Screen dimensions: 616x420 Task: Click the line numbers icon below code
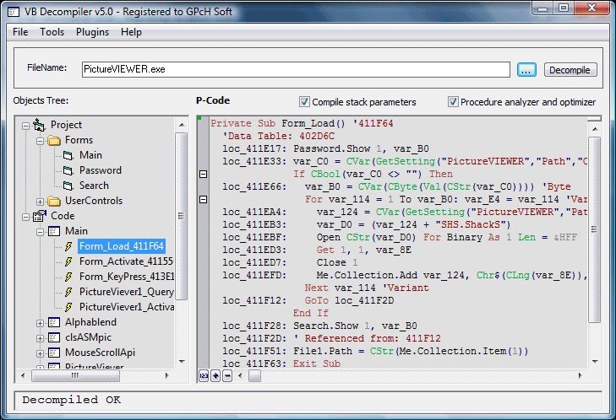(x=204, y=374)
